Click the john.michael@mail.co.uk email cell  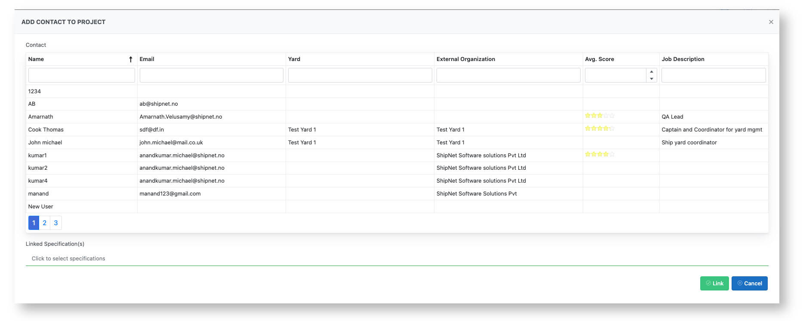pos(171,143)
